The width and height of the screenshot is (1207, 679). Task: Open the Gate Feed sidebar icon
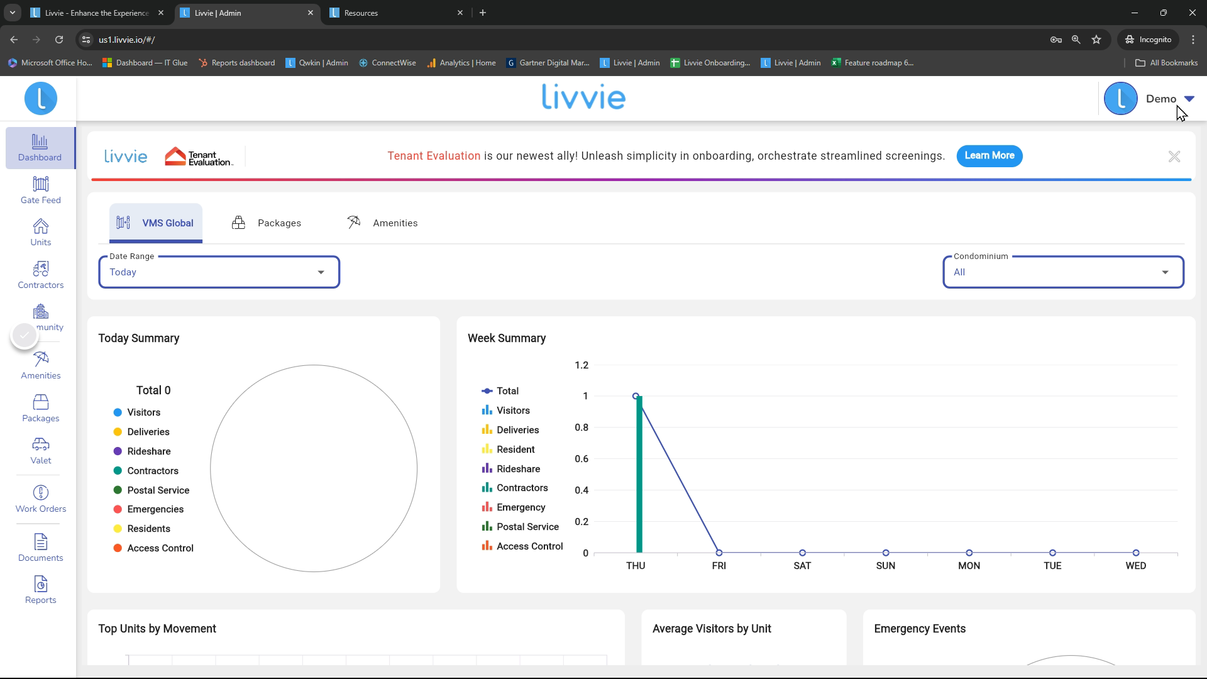40,190
